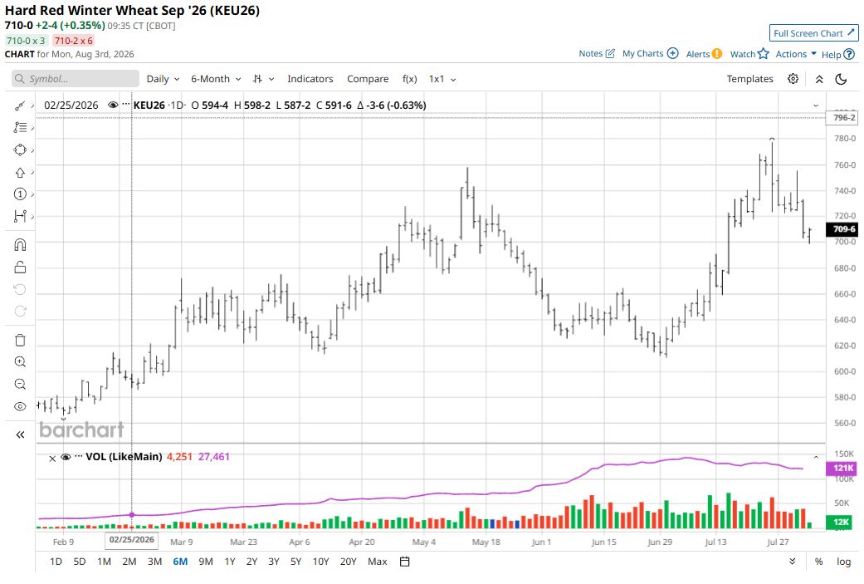Image resolution: width=864 pixels, height=584 pixels.
Task: Select the 20Y range
Action: click(x=349, y=562)
